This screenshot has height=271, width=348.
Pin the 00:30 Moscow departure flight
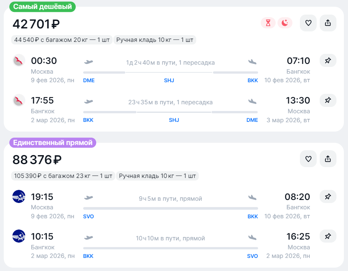[328, 60]
